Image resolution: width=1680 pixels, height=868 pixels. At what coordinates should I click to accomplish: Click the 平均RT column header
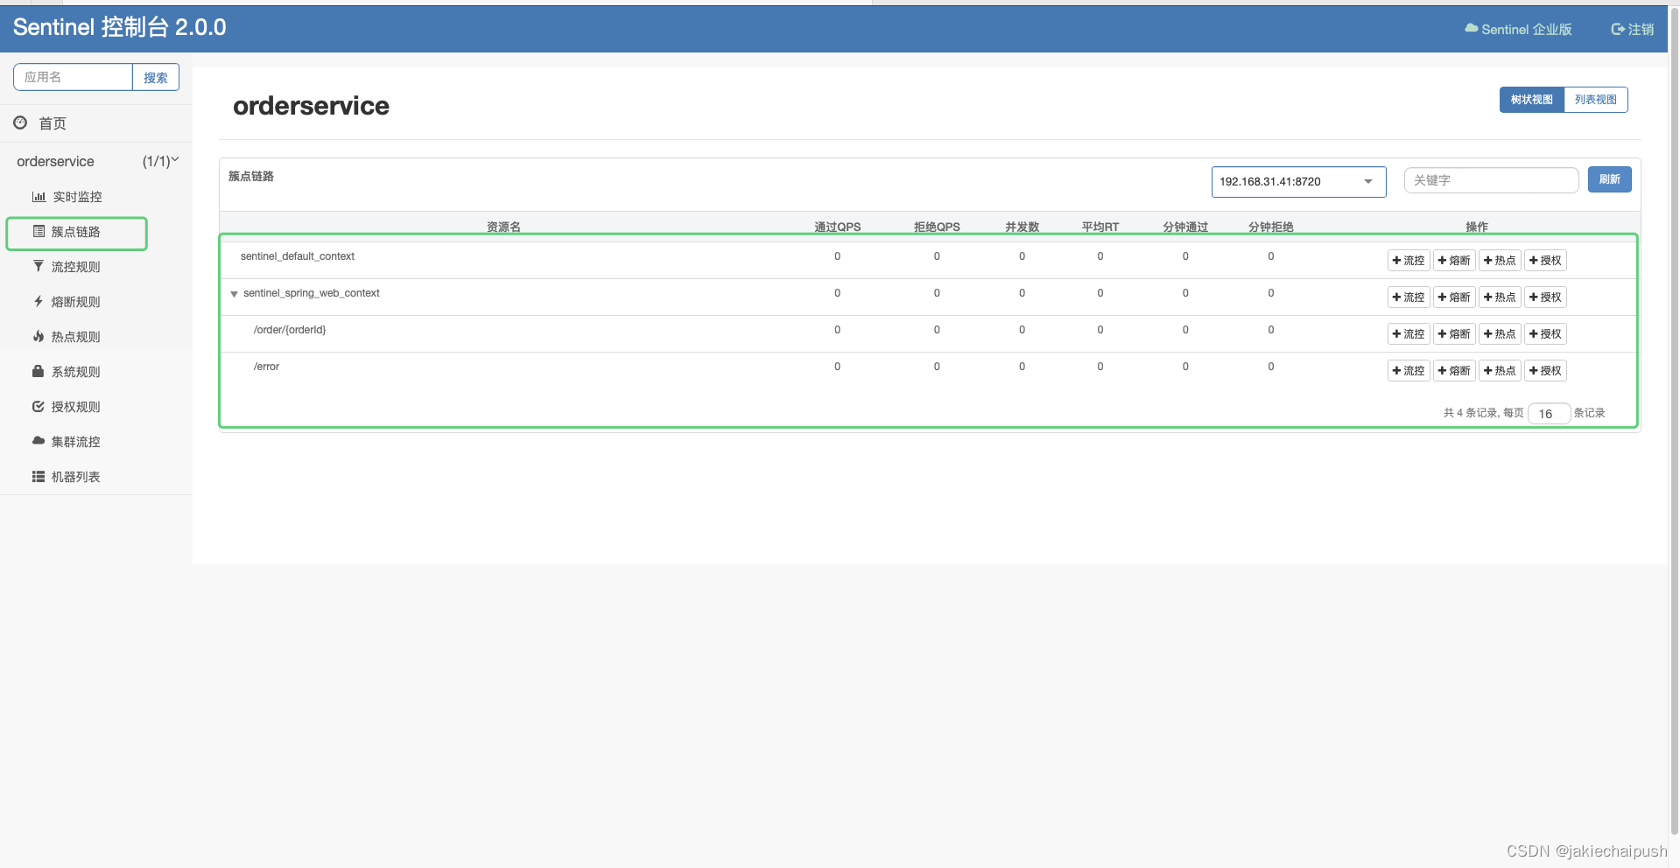coord(1100,227)
